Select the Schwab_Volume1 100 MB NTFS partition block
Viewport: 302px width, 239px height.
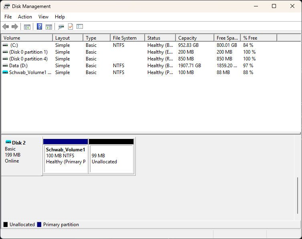[65, 156]
